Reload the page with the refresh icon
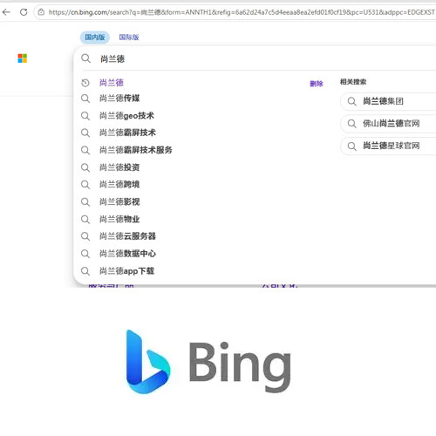Screen dimensions: 436x436 click(x=24, y=12)
